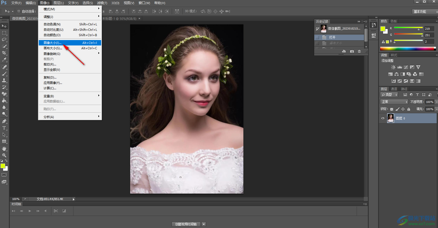This screenshot has height=228, width=438.
Task: Open the status bar document info arrow
Action: tap(73, 199)
